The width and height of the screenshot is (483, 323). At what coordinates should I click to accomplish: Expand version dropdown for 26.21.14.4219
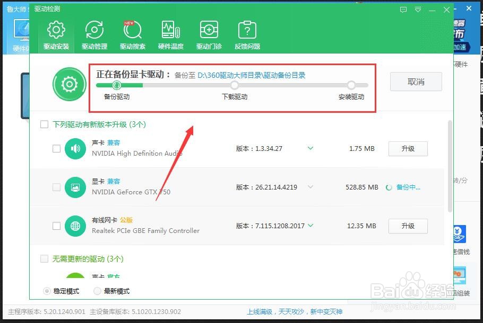[310, 187]
